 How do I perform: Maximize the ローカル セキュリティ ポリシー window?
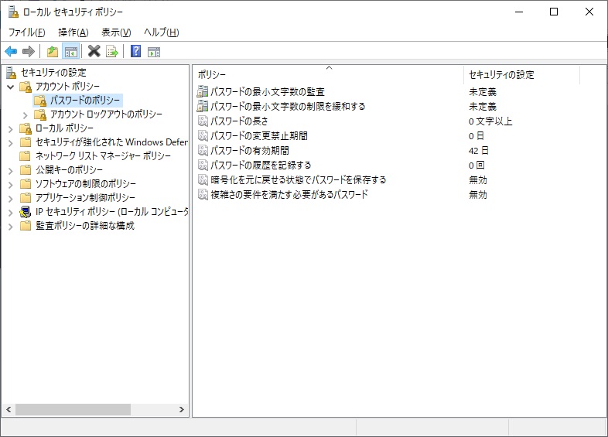tap(554, 12)
